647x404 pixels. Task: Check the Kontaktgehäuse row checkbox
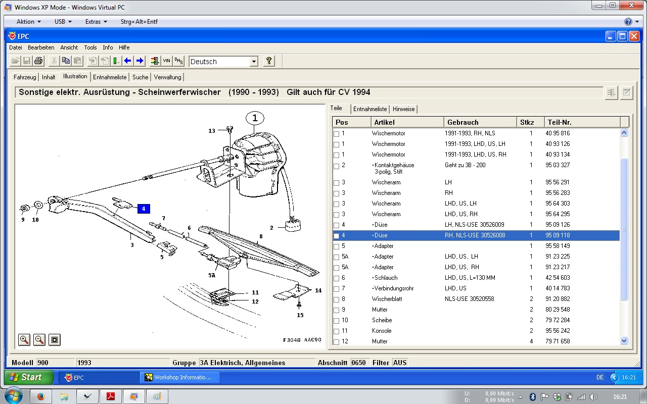337,166
